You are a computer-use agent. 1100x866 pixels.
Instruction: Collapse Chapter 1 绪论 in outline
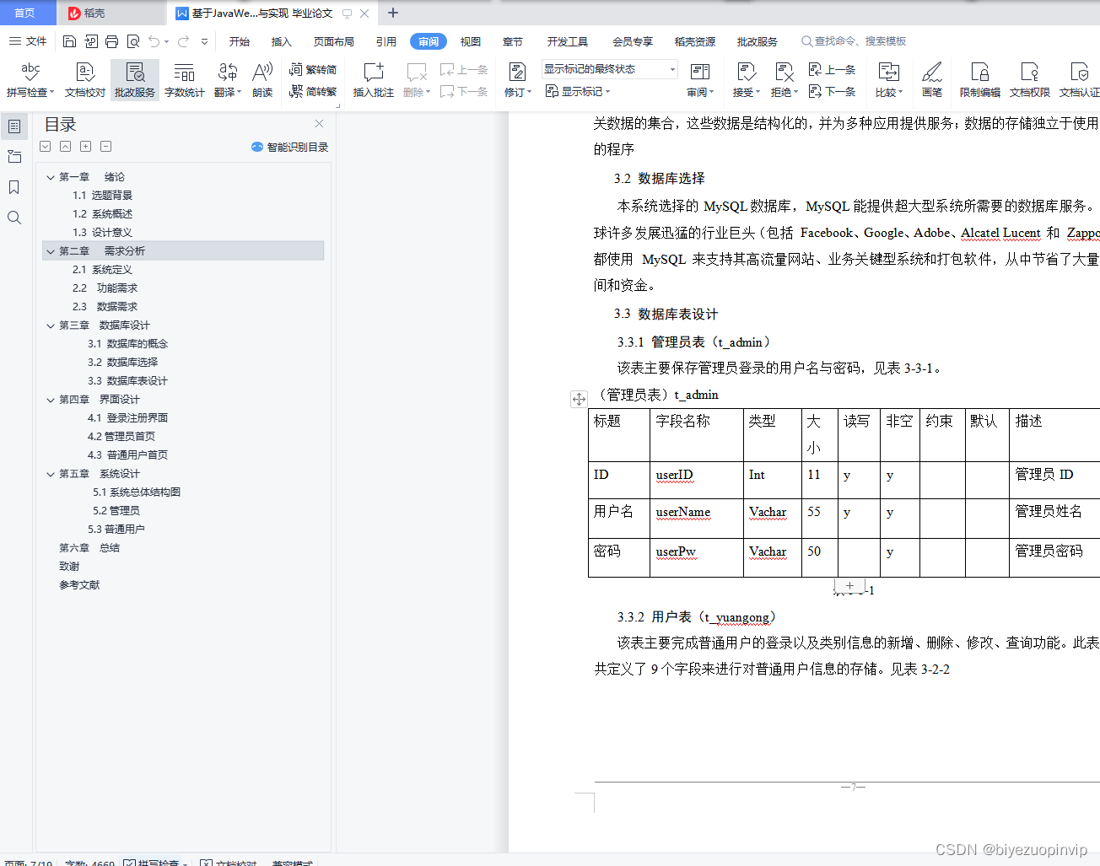51,177
